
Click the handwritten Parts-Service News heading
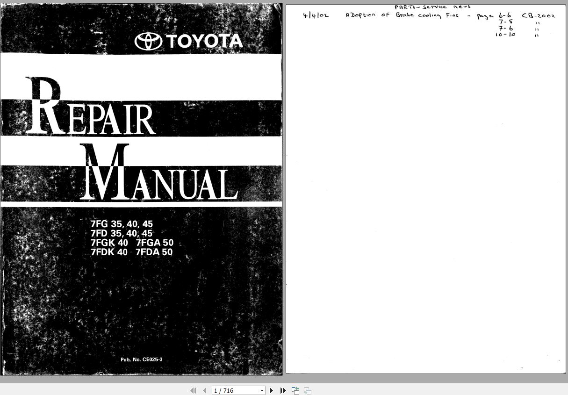[432, 7]
